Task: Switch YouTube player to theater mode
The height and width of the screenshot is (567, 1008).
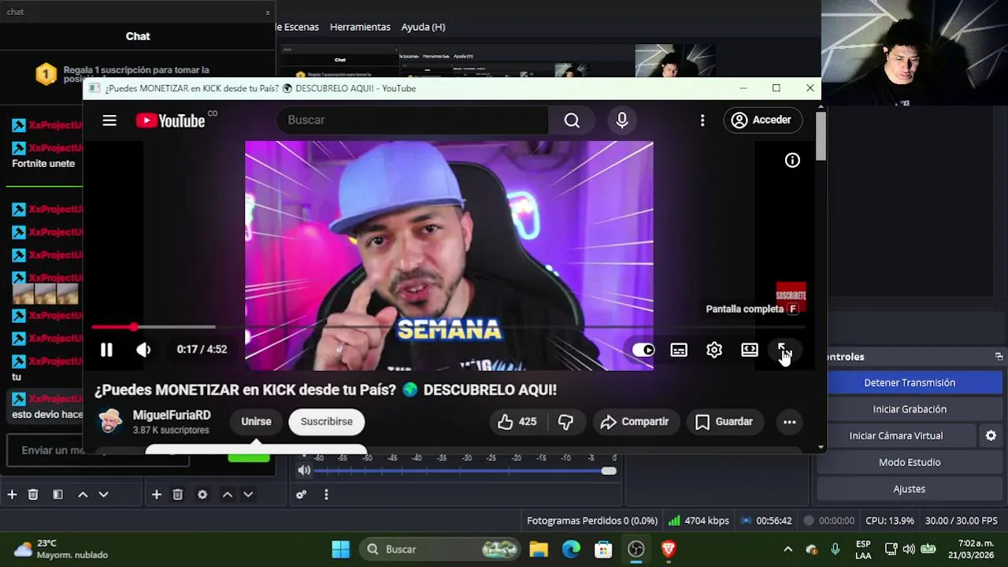Action: (750, 350)
